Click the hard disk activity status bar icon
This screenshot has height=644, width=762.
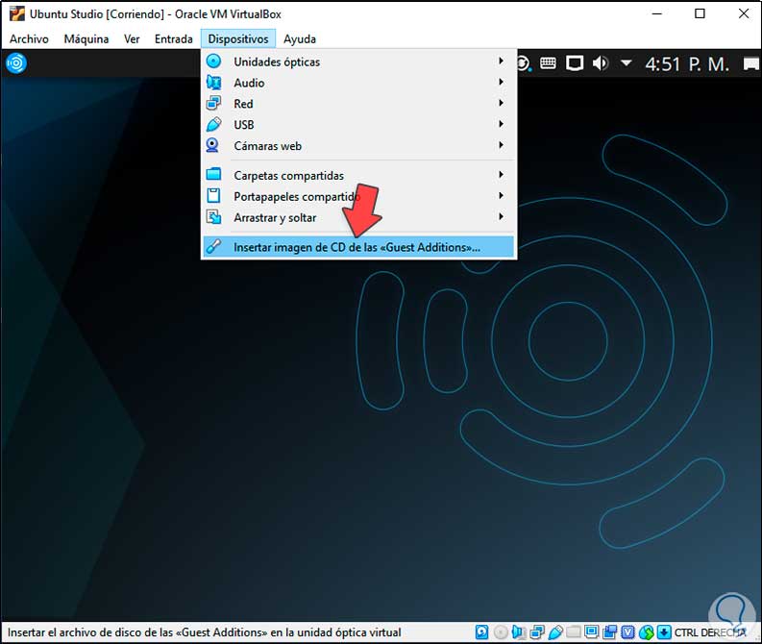pos(481,632)
